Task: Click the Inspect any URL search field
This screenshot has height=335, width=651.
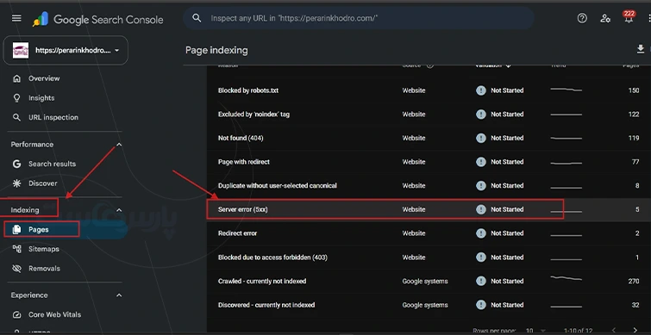Action: pyautogui.click(x=359, y=18)
